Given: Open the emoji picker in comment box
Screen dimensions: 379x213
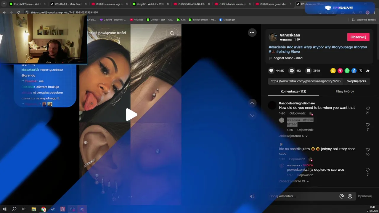Looking at the screenshot, I should (x=350, y=196).
